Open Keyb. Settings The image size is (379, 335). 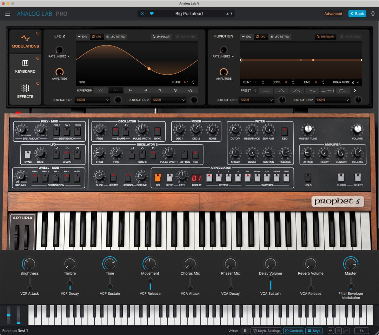pyautogui.click(x=266, y=331)
